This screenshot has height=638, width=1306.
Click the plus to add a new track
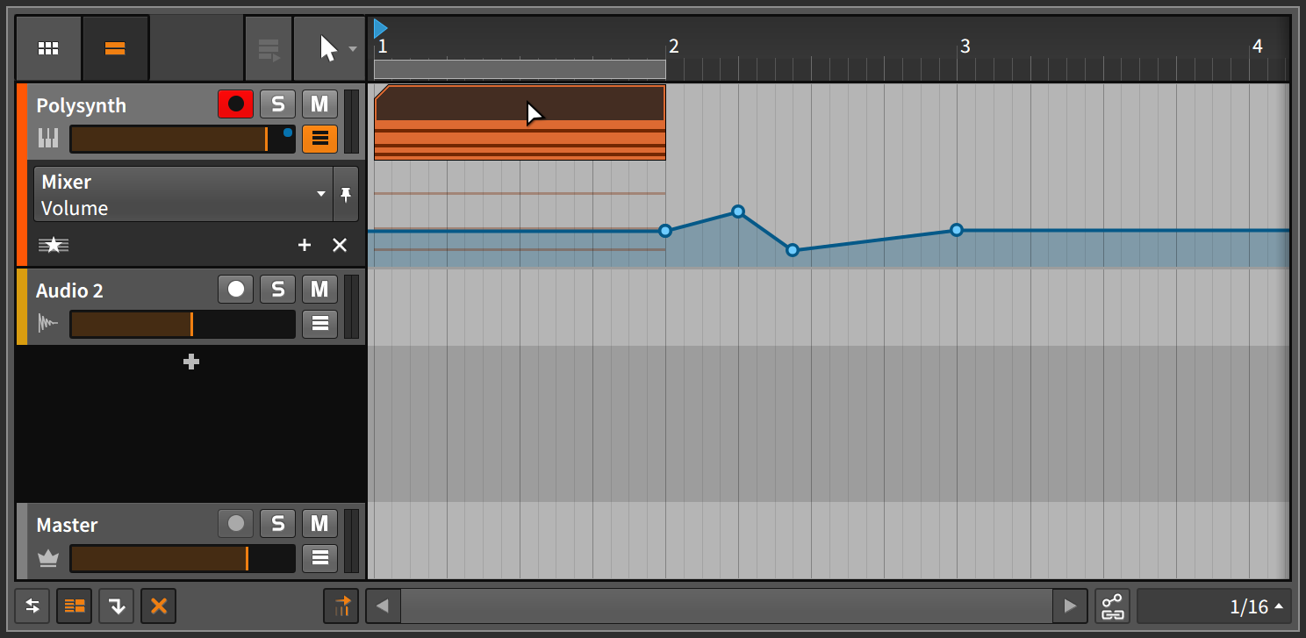(190, 362)
